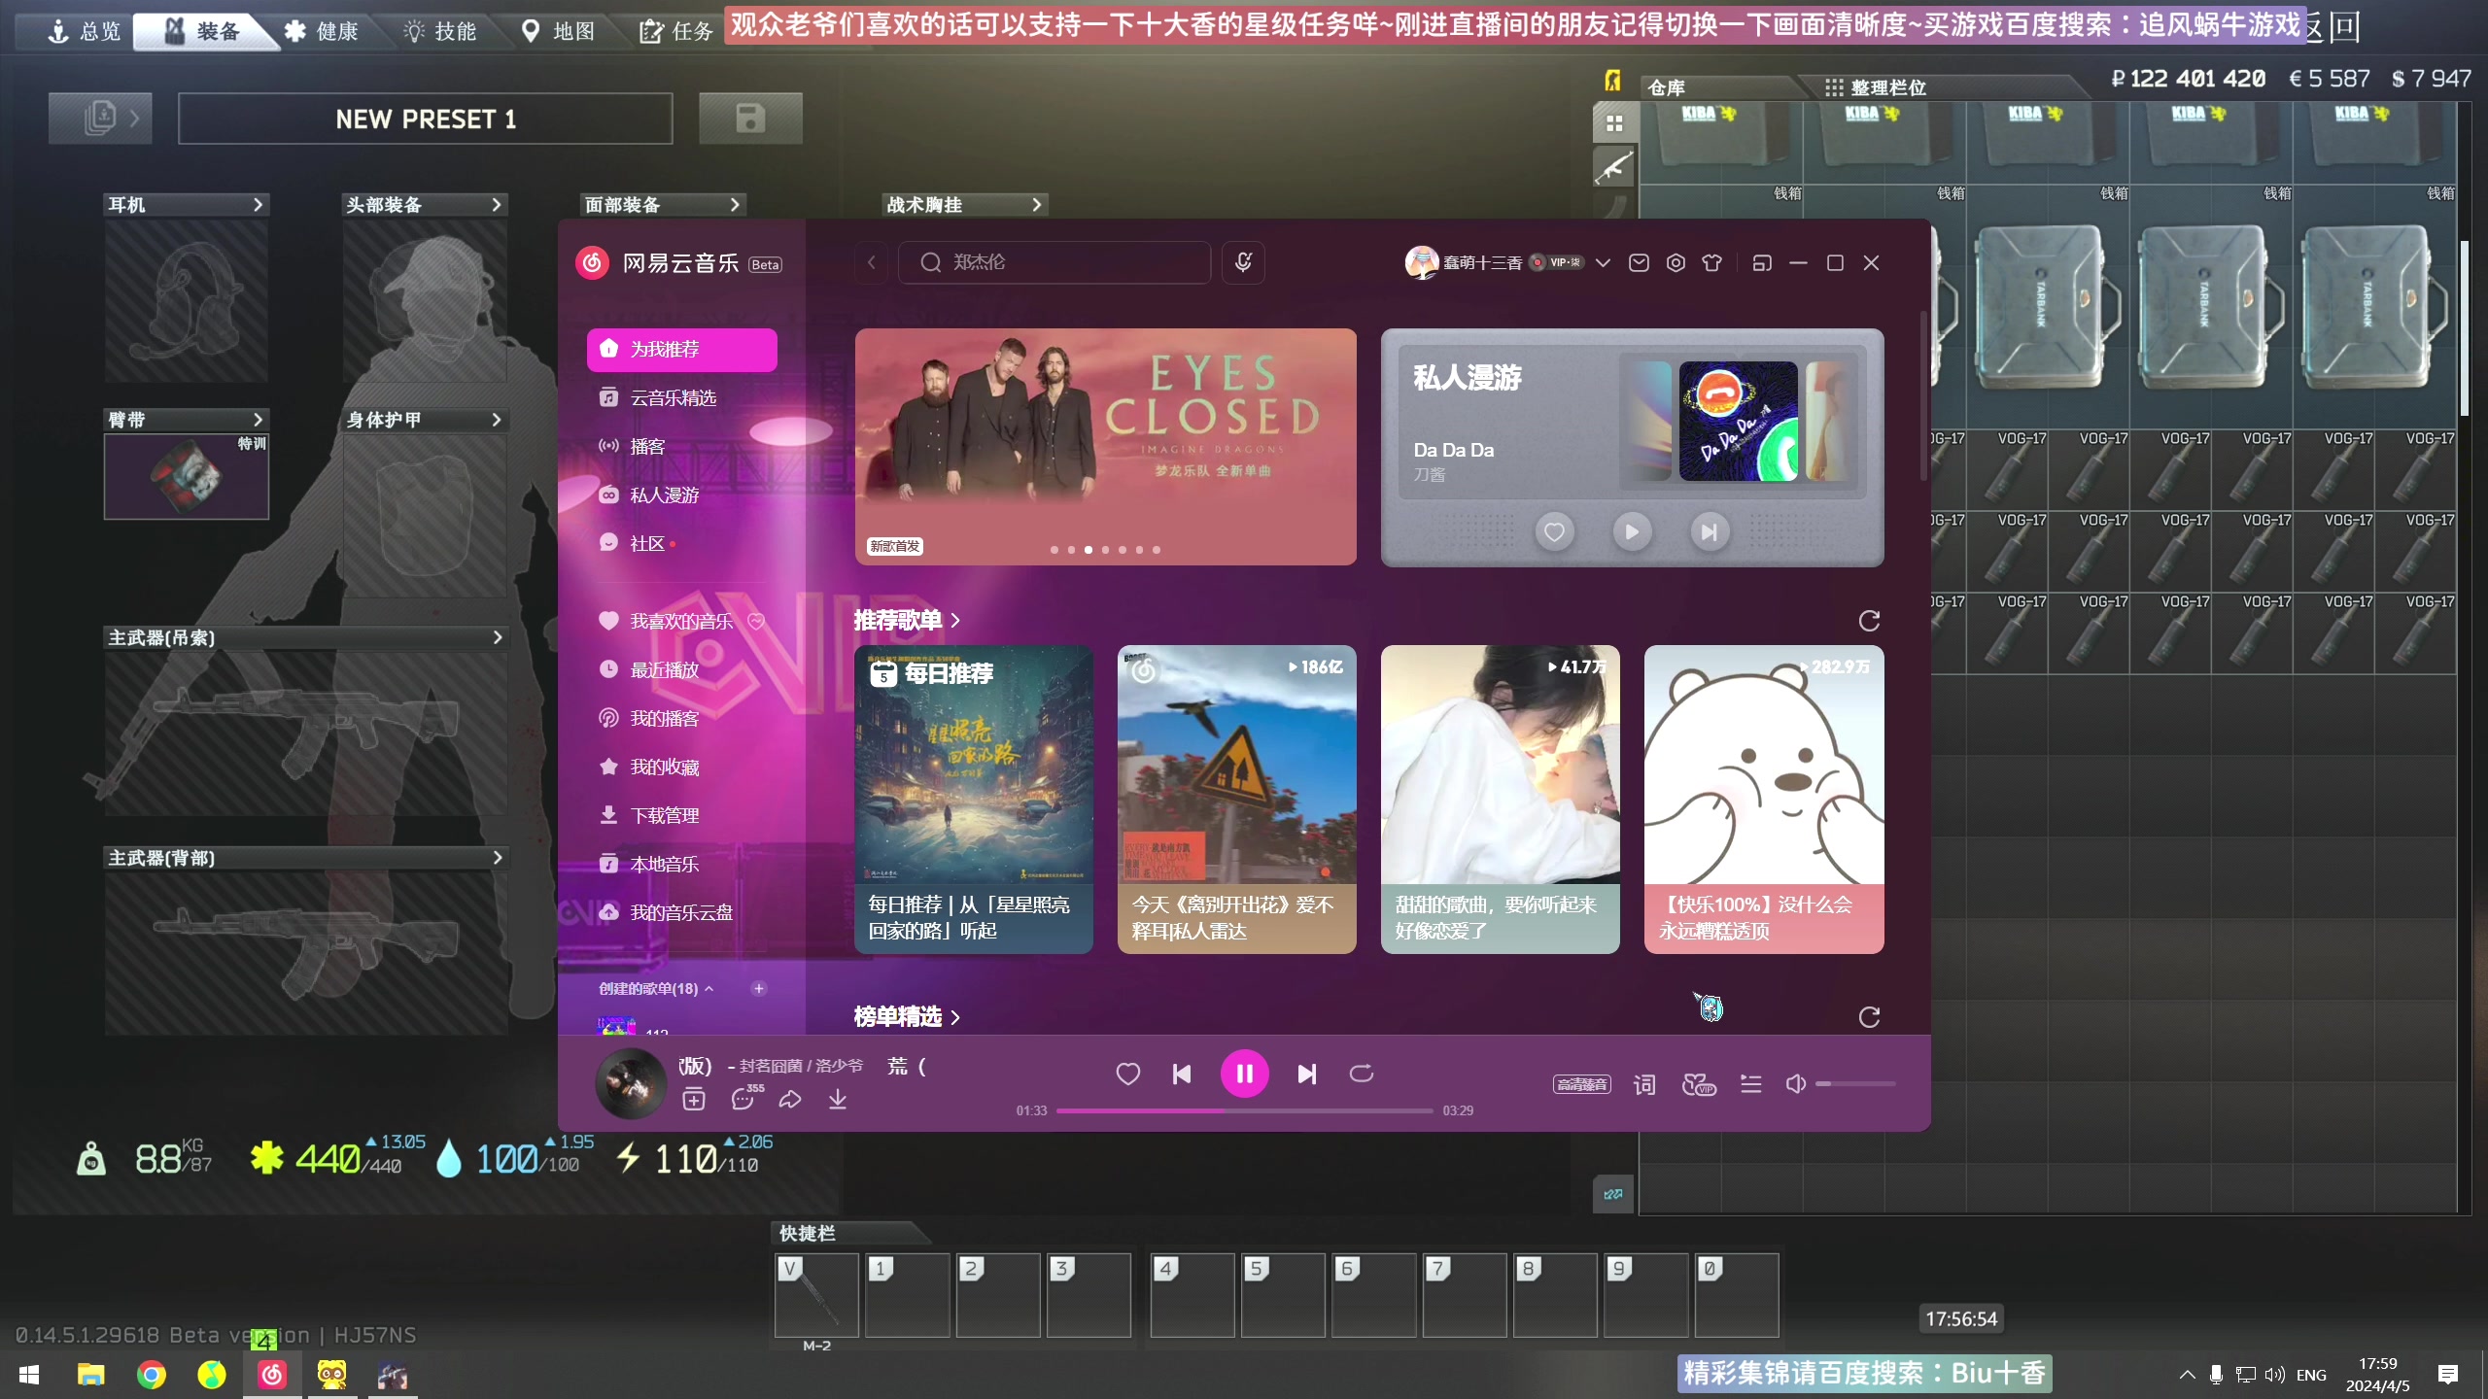
Task: Collapse the 创建的歌单(18) list
Action: (656, 988)
